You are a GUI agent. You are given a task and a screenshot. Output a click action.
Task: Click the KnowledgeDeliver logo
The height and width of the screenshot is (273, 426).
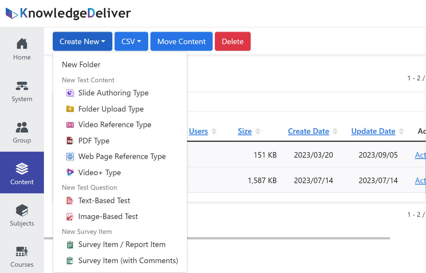click(x=68, y=13)
